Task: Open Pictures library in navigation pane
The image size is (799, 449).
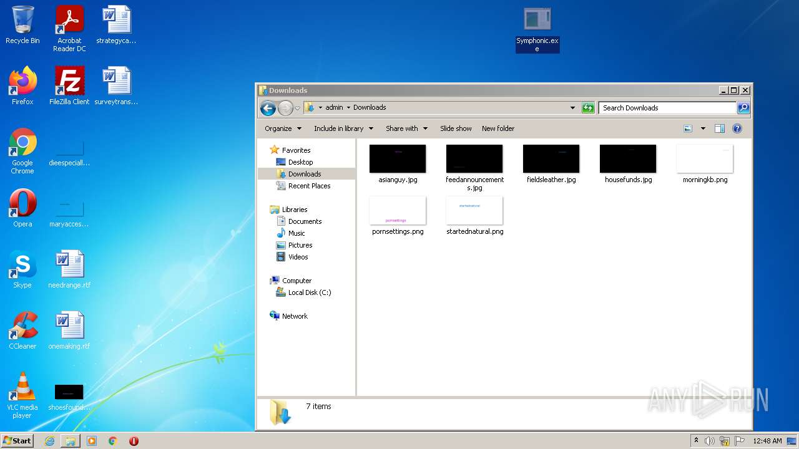Action: 300,245
